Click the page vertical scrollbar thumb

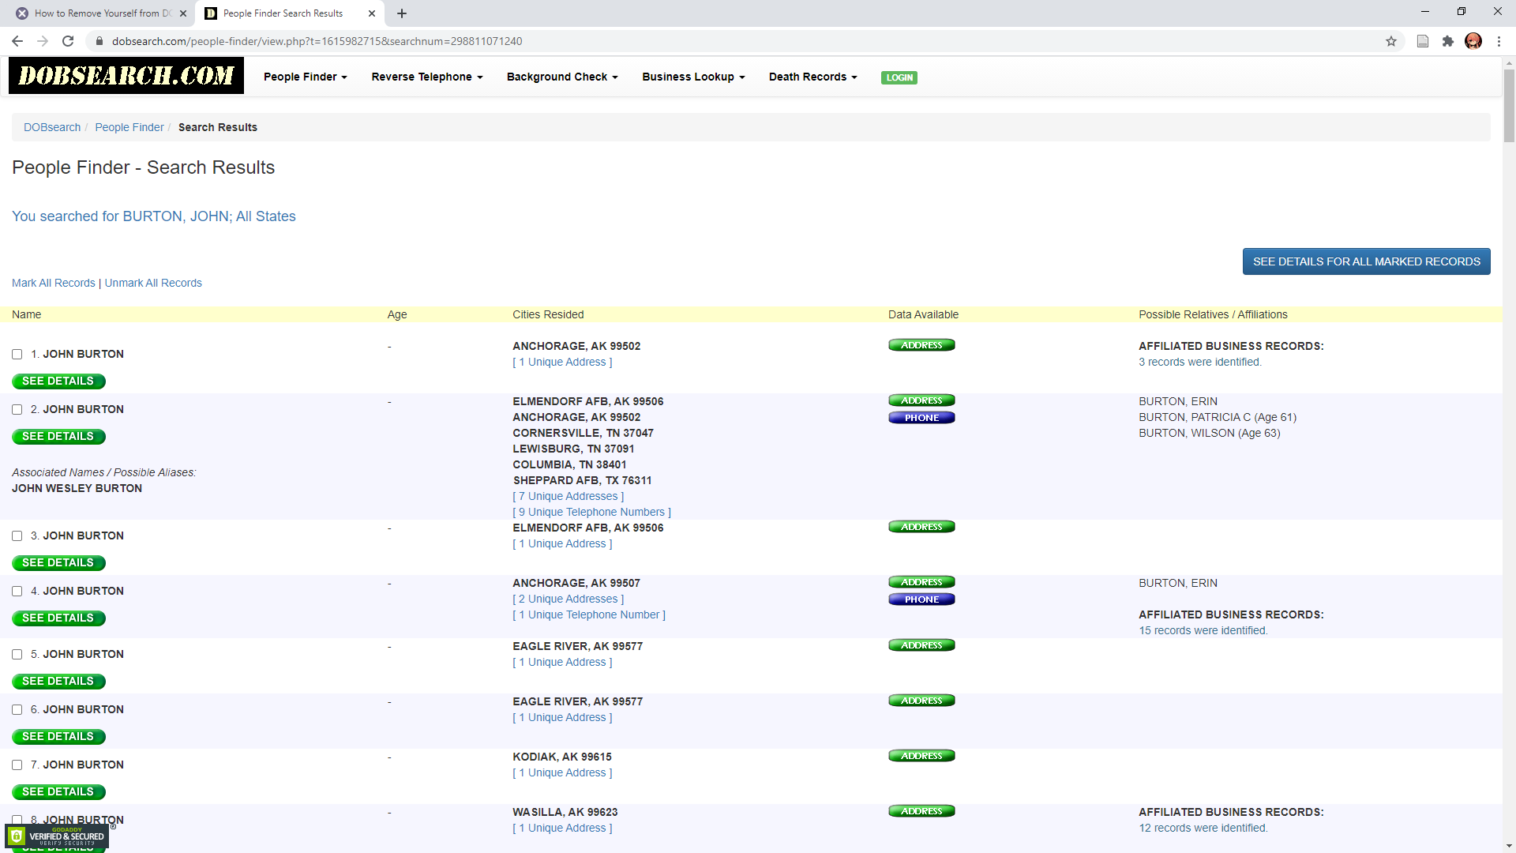(1509, 105)
